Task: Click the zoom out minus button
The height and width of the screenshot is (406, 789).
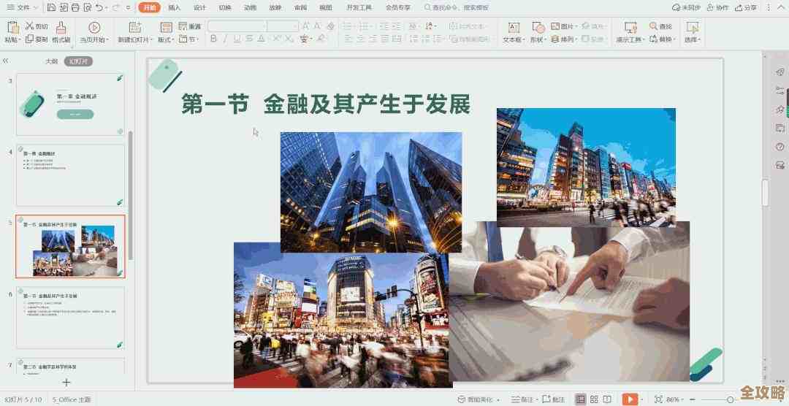Action: 693,399
